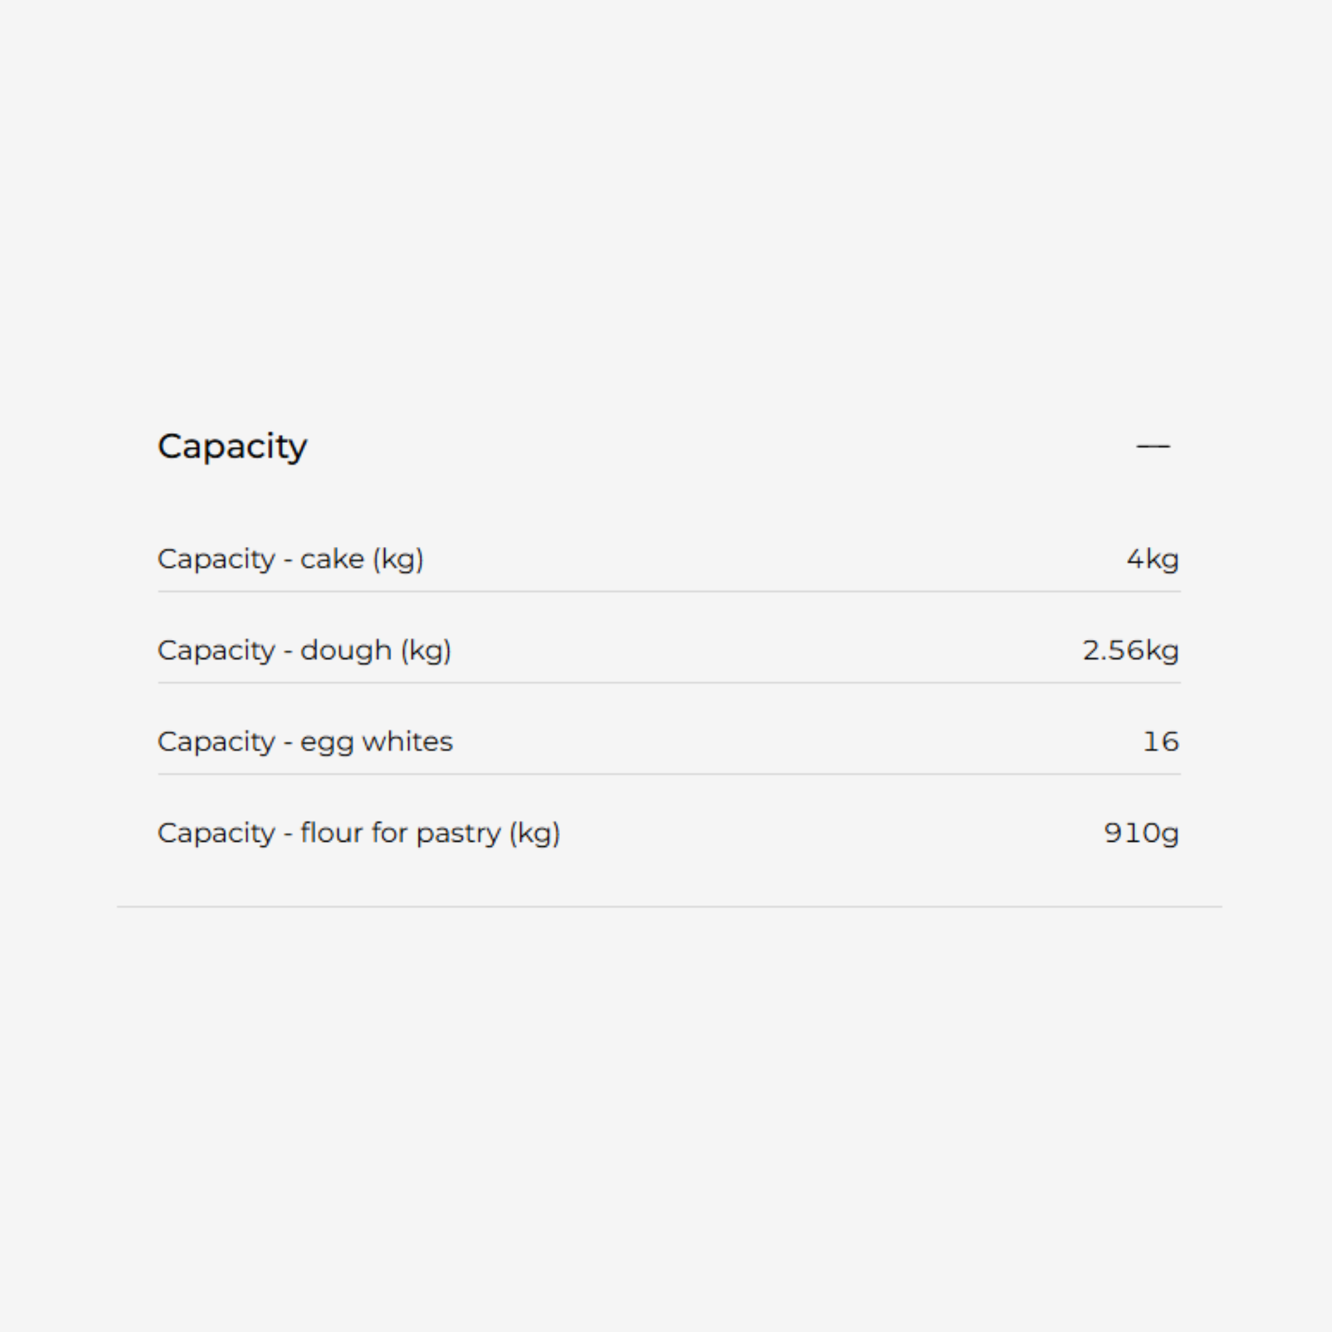Click the divider line below cake row

pos(669,592)
